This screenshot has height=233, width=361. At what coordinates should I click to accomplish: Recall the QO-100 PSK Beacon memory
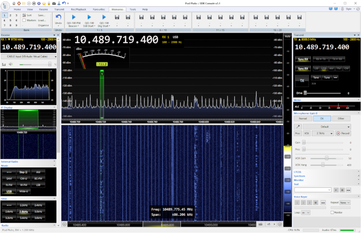point(74,20)
